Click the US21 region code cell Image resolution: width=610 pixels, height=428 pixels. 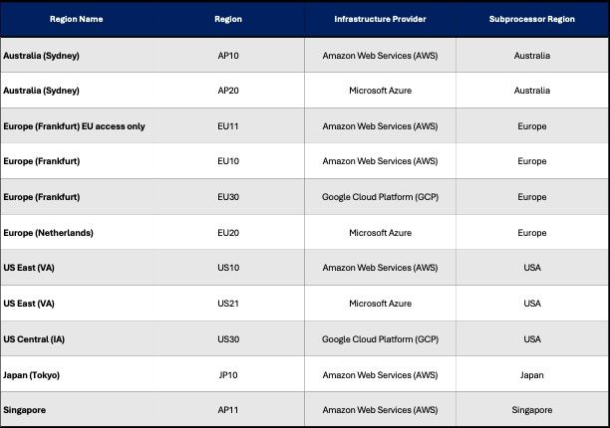pos(228,304)
